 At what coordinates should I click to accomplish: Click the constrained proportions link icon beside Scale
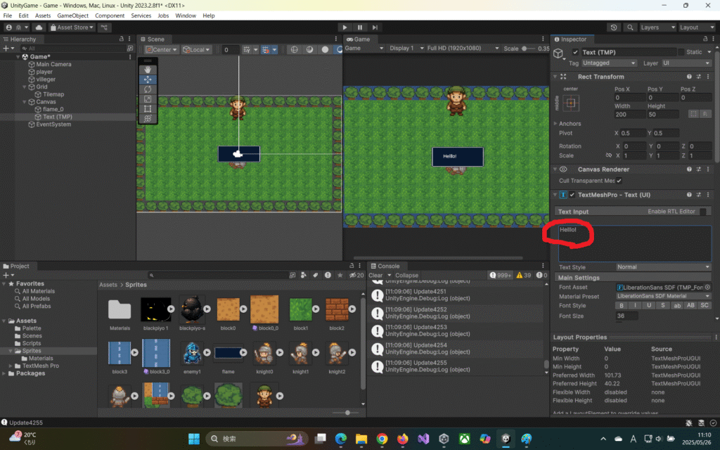pyautogui.click(x=608, y=155)
